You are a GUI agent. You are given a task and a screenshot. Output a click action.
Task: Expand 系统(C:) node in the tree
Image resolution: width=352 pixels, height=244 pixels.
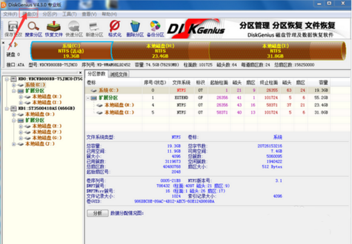coord(14,85)
